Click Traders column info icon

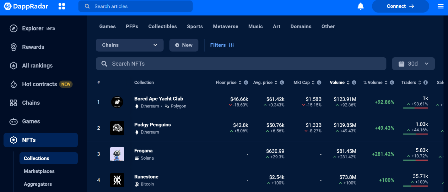coord(425,83)
